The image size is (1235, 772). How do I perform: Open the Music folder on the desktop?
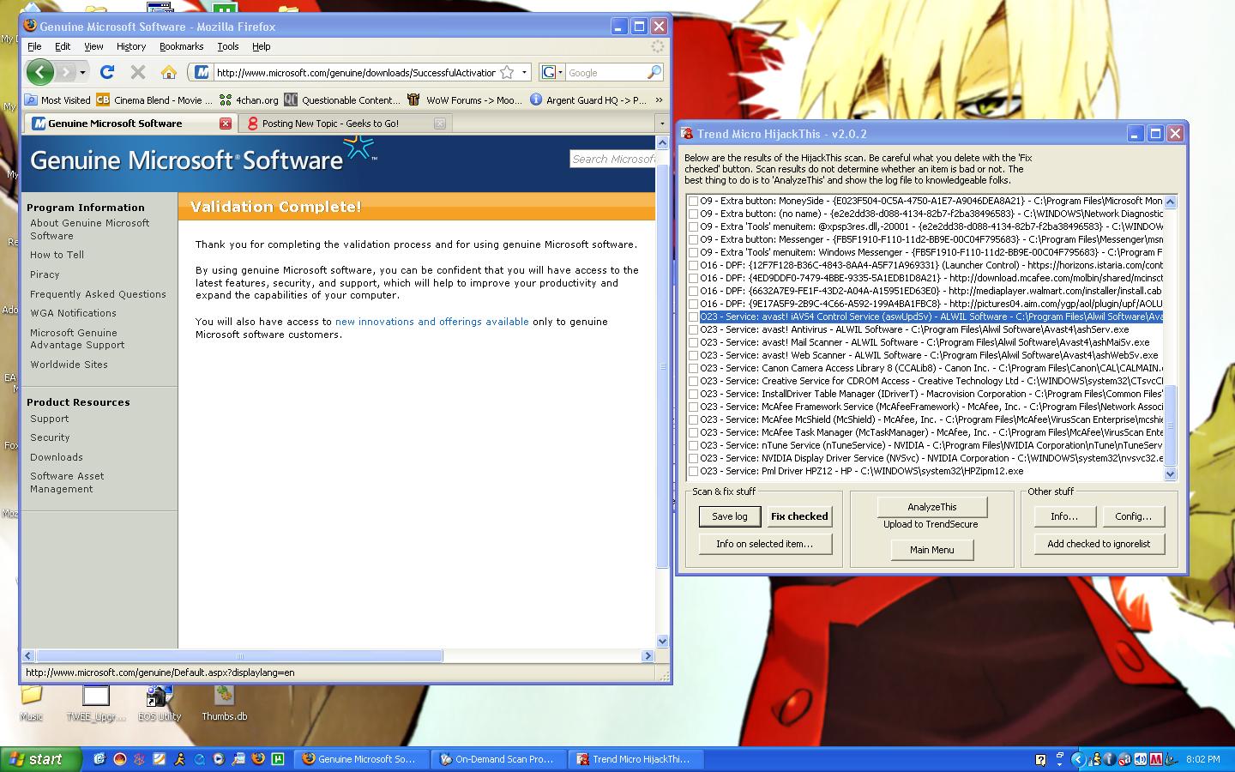click(x=31, y=702)
